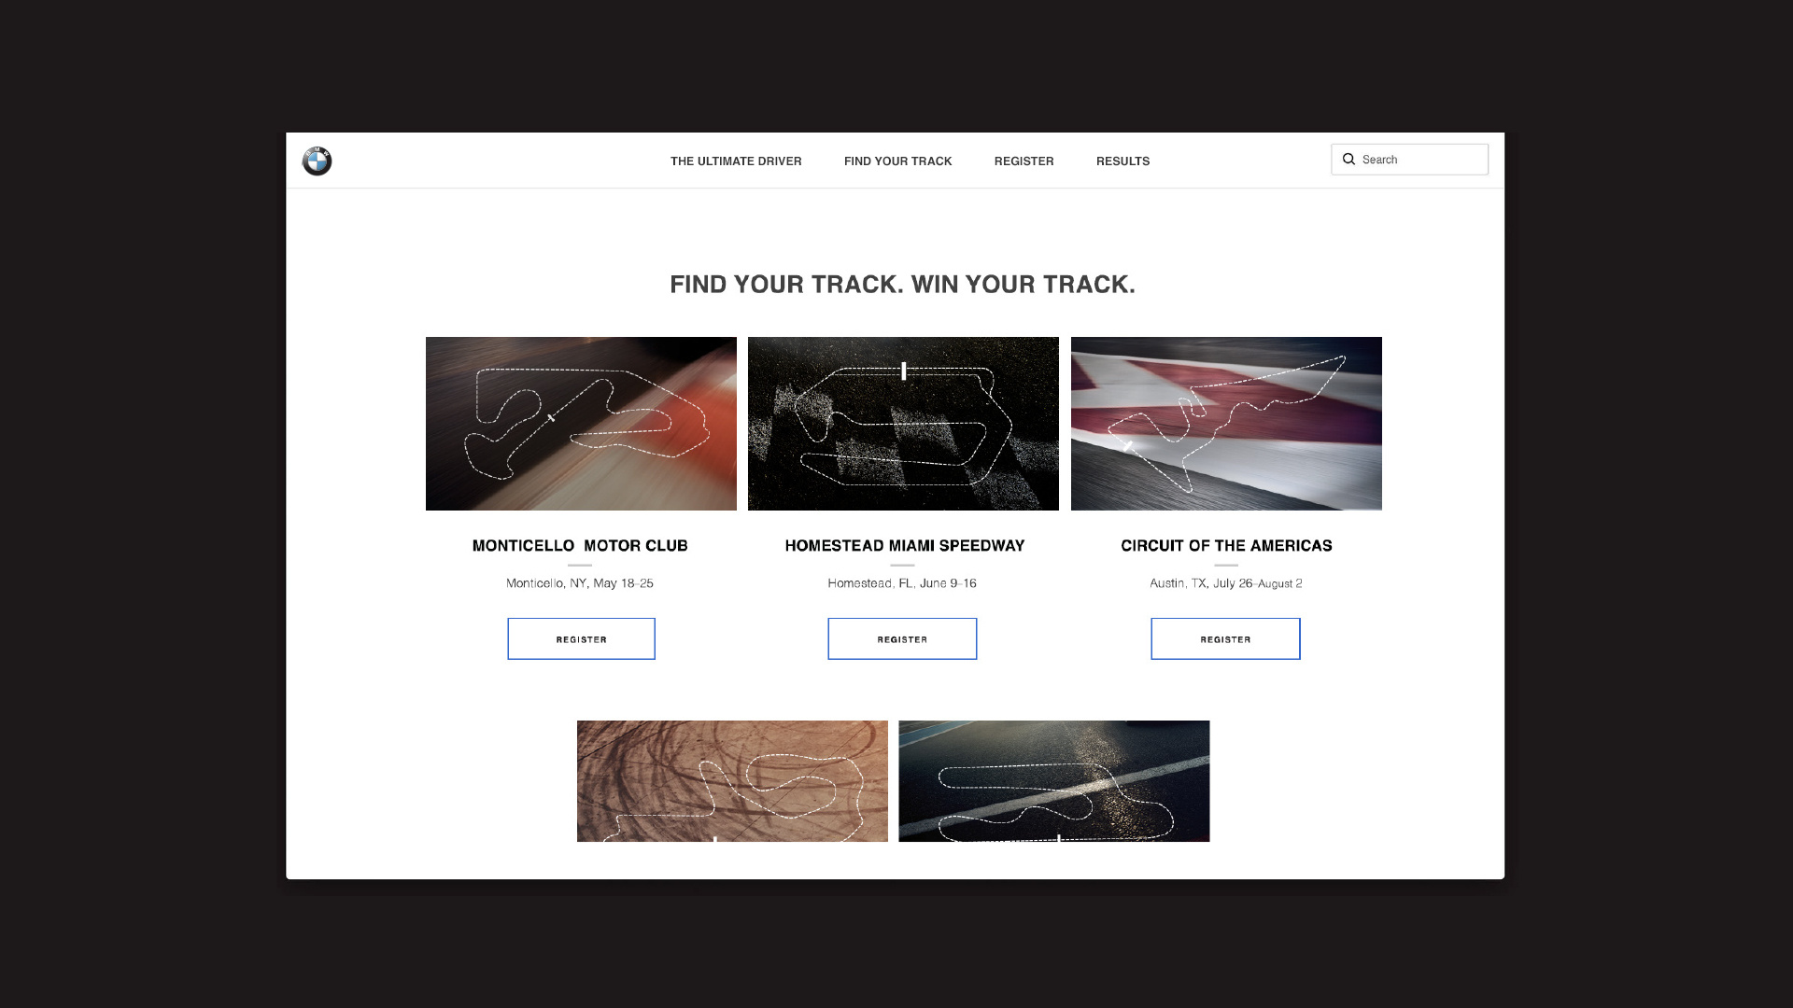
Task: Register for Circuit of the Americas
Action: (1225, 639)
